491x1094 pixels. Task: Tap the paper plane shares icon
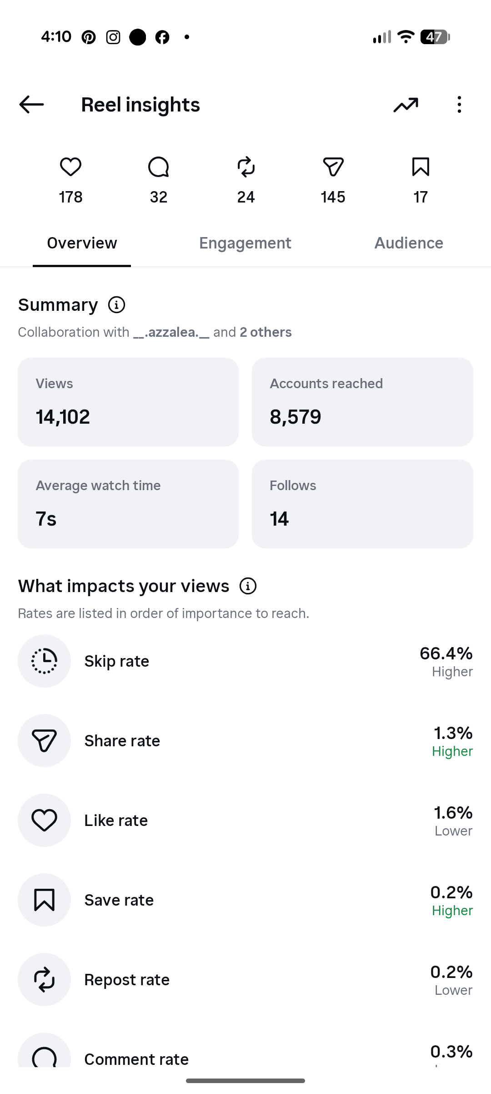click(333, 167)
